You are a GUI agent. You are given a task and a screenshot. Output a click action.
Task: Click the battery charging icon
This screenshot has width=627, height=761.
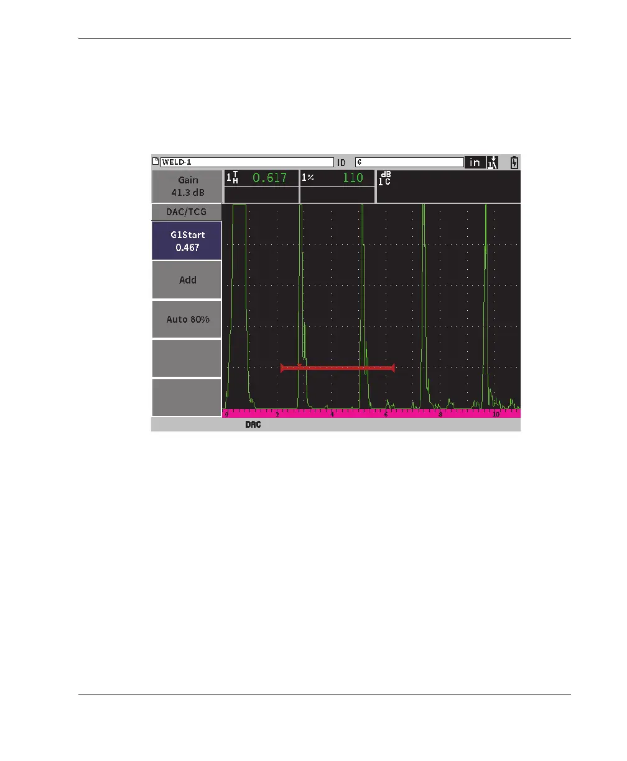tap(514, 162)
